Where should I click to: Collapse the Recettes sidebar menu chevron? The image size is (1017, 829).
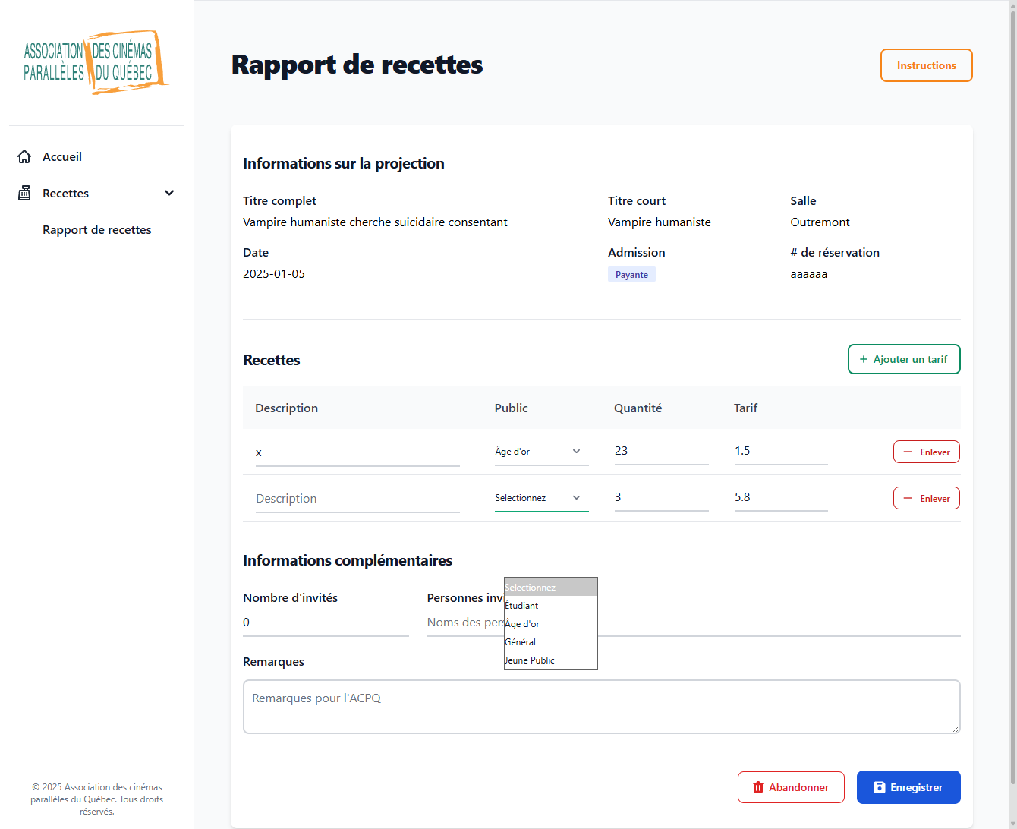click(169, 193)
